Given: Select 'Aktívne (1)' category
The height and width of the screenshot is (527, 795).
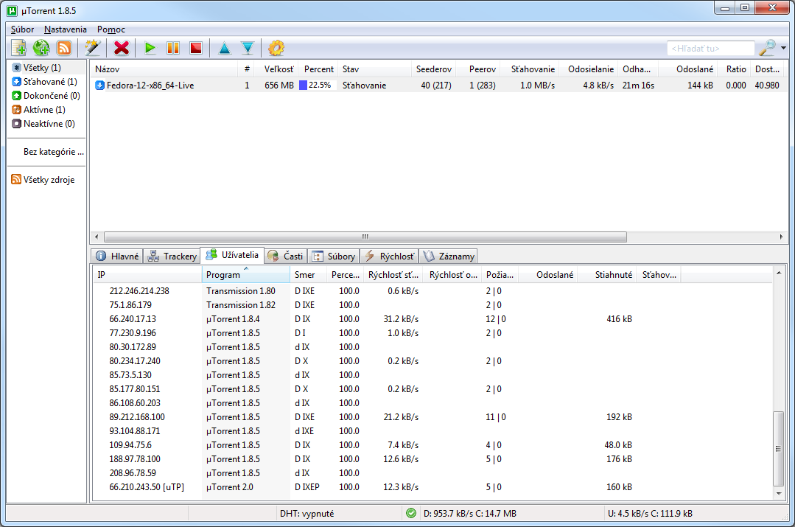Looking at the screenshot, I should tap(38, 110).
